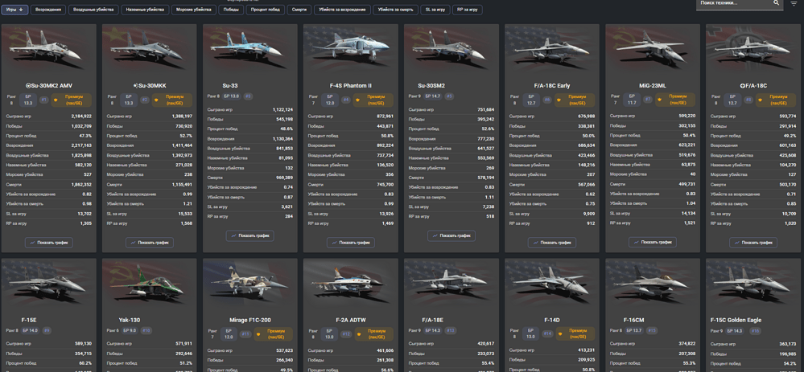The image size is (804, 372).
Task: Open the filter options icon at top right
Action: tap(794, 3)
